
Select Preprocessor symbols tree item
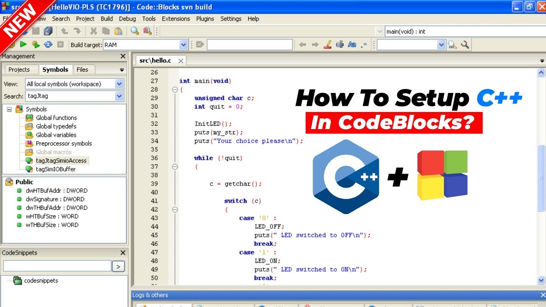point(64,143)
